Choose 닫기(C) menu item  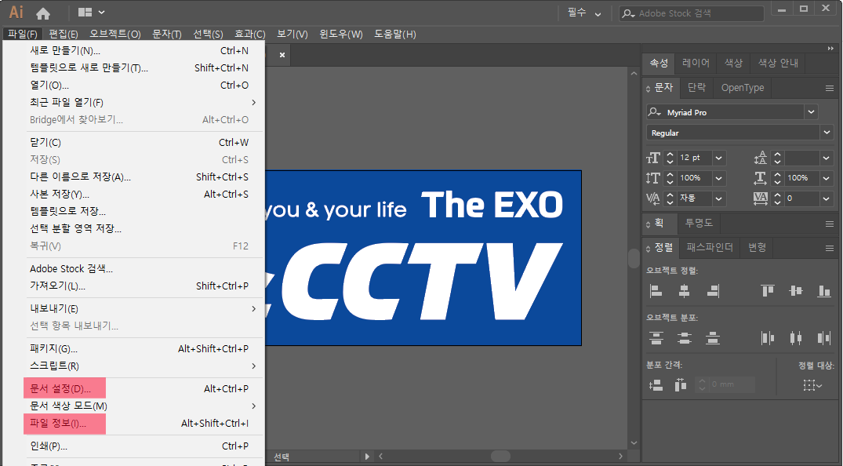pos(134,143)
